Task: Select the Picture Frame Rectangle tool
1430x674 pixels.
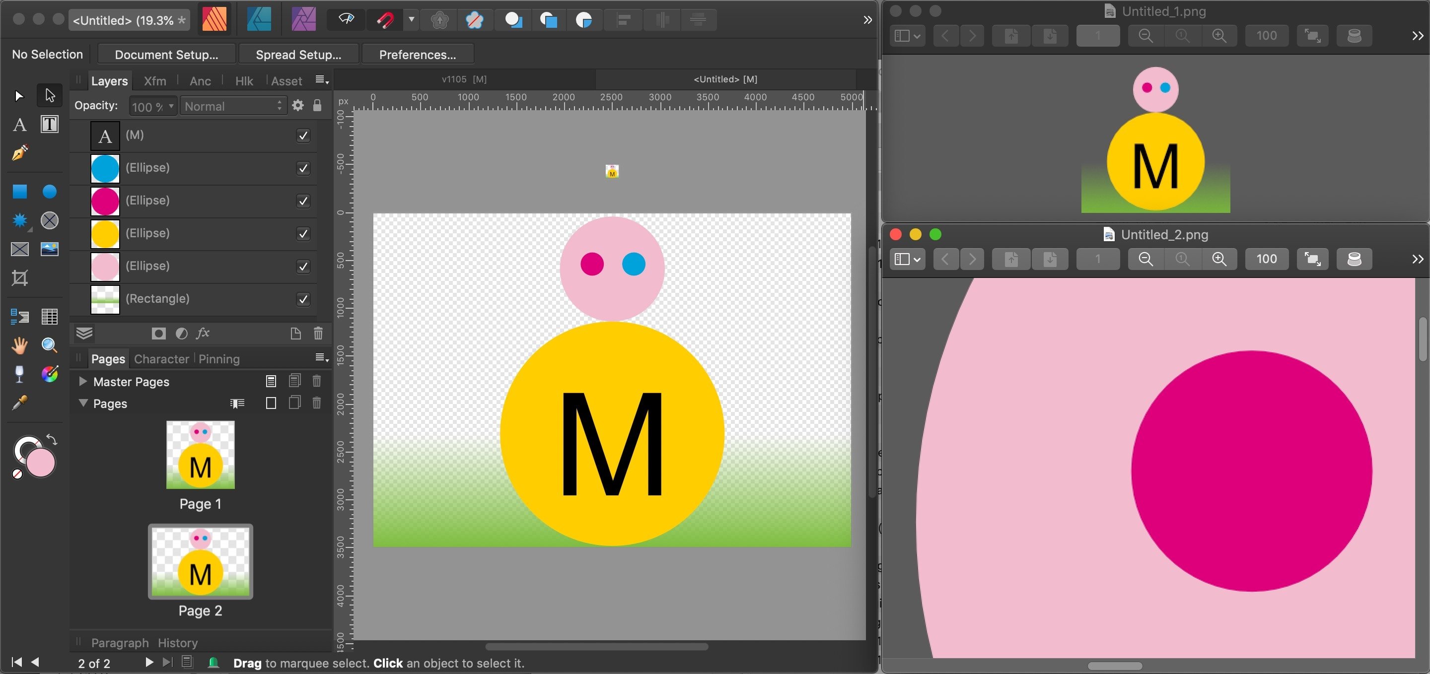Action: click(x=19, y=249)
